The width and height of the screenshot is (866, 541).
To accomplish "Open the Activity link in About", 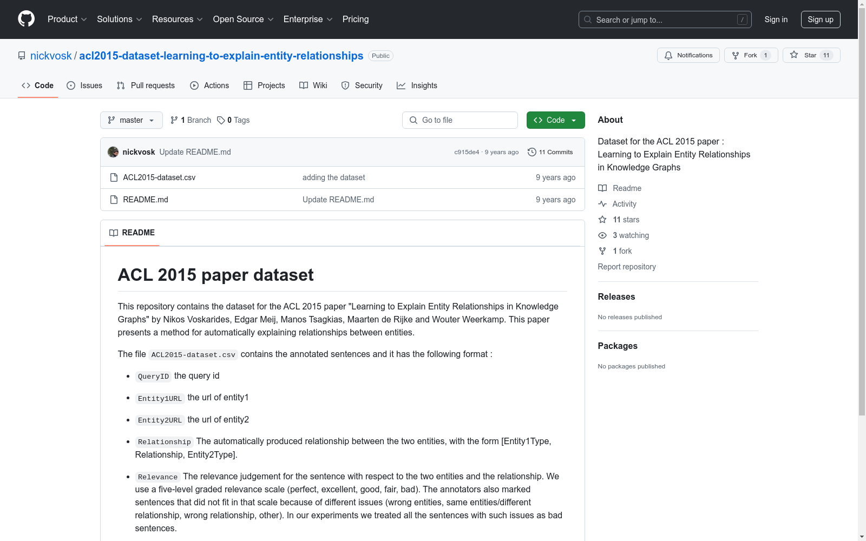I will (x=617, y=204).
